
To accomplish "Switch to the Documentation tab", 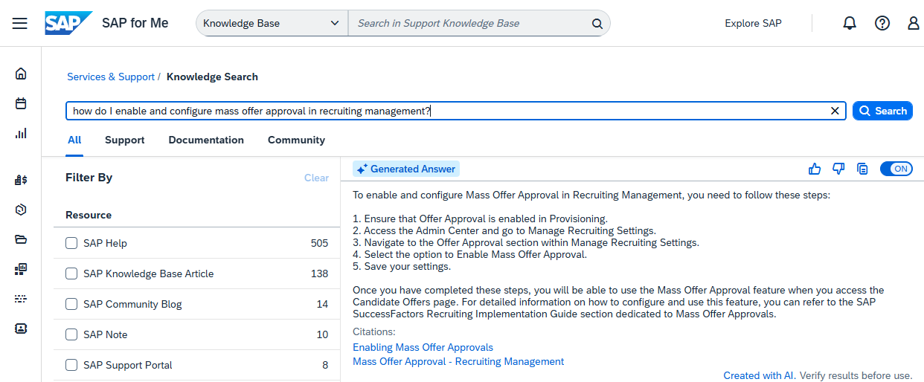I will [206, 140].
